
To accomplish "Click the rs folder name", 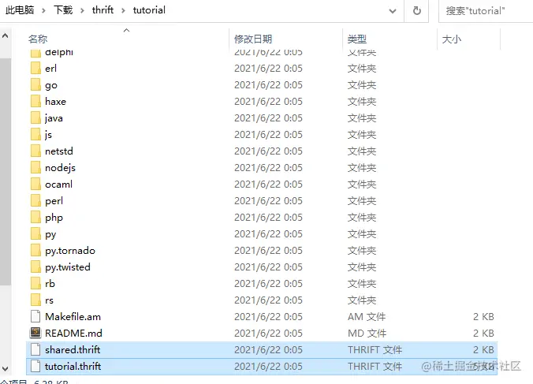I will 49,300.
